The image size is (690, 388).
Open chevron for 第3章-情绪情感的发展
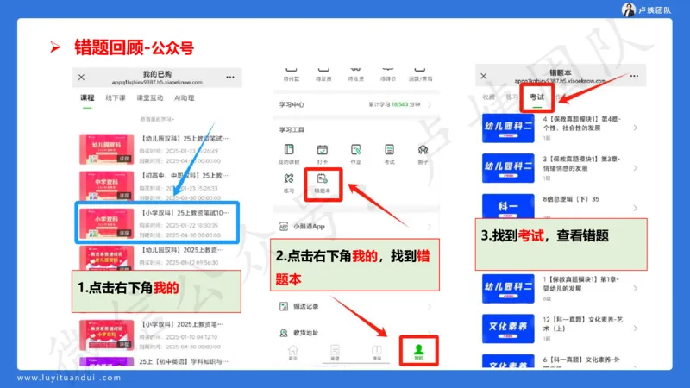(x=635, y=167)
